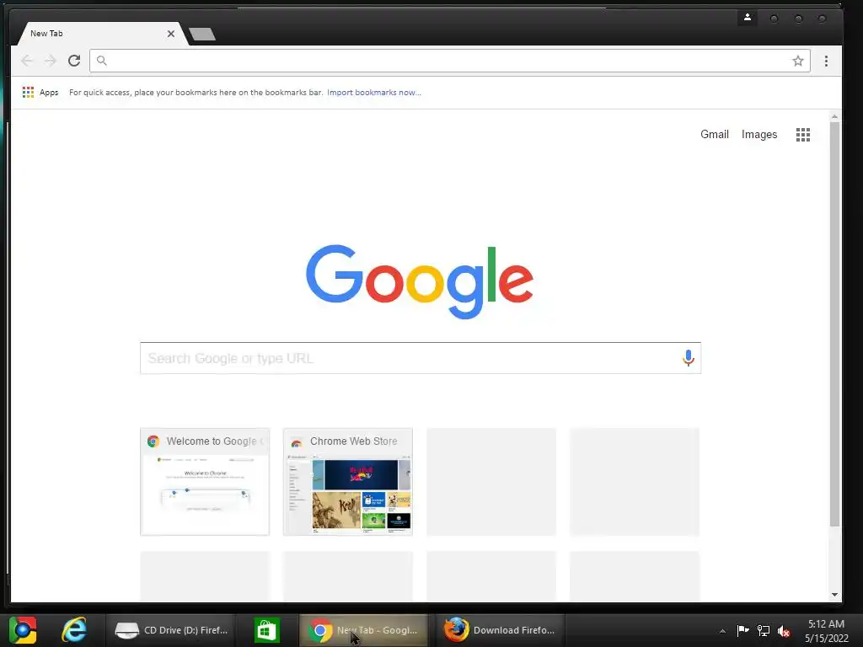Viewport: 863px width, 647px height.
Task: Select the New Tab tab
Action: point(103,34)
